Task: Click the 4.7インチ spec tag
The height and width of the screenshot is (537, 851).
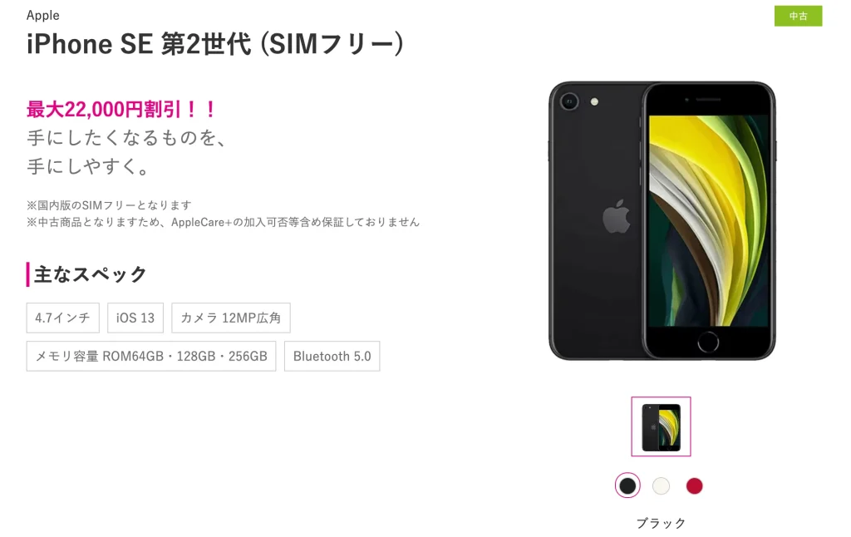Action: coord(63,318)
